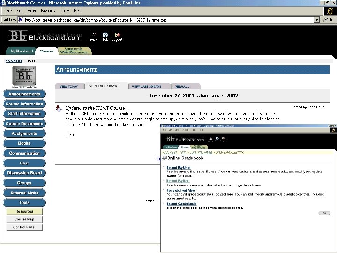Viewport: 337px width, 253px height.
Task: Click the Course Map button
Action: [24, 219]
